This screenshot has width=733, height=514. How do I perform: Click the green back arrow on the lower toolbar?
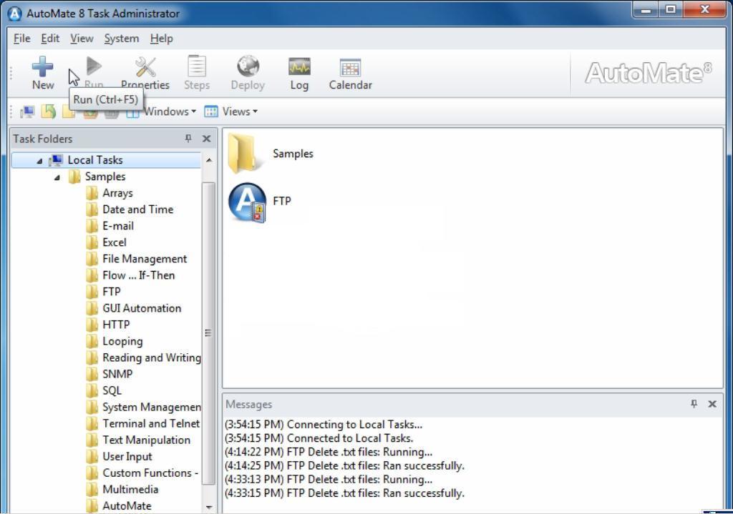tap(47, 112)
